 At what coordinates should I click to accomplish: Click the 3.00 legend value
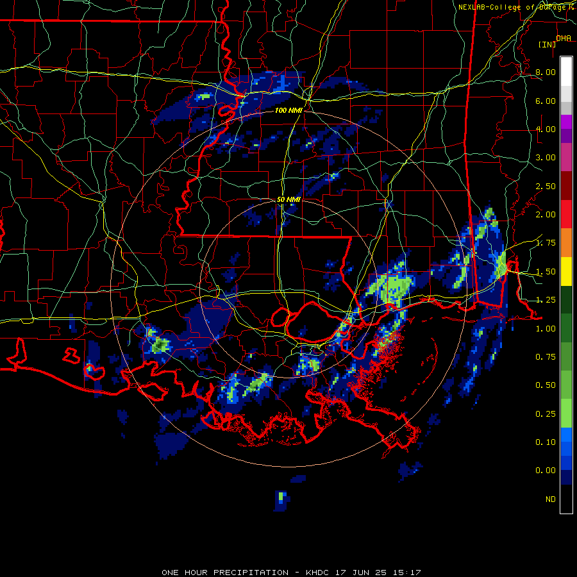click(546, 158)
